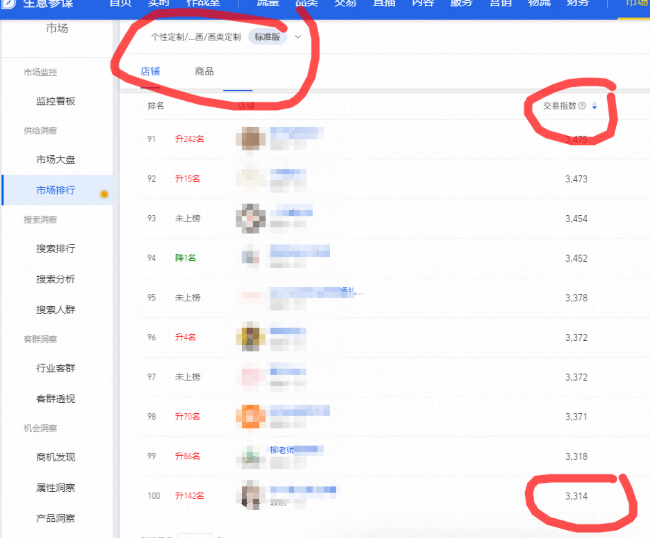The image size is (650, 538).
Task: Click the 标准版 version badge
Action: click(x=267, y=37)
